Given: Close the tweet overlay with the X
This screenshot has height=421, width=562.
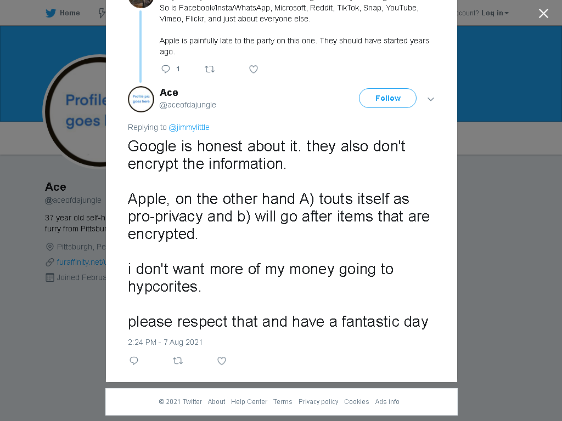Looking at the screenshot, I should click(543, 13).
